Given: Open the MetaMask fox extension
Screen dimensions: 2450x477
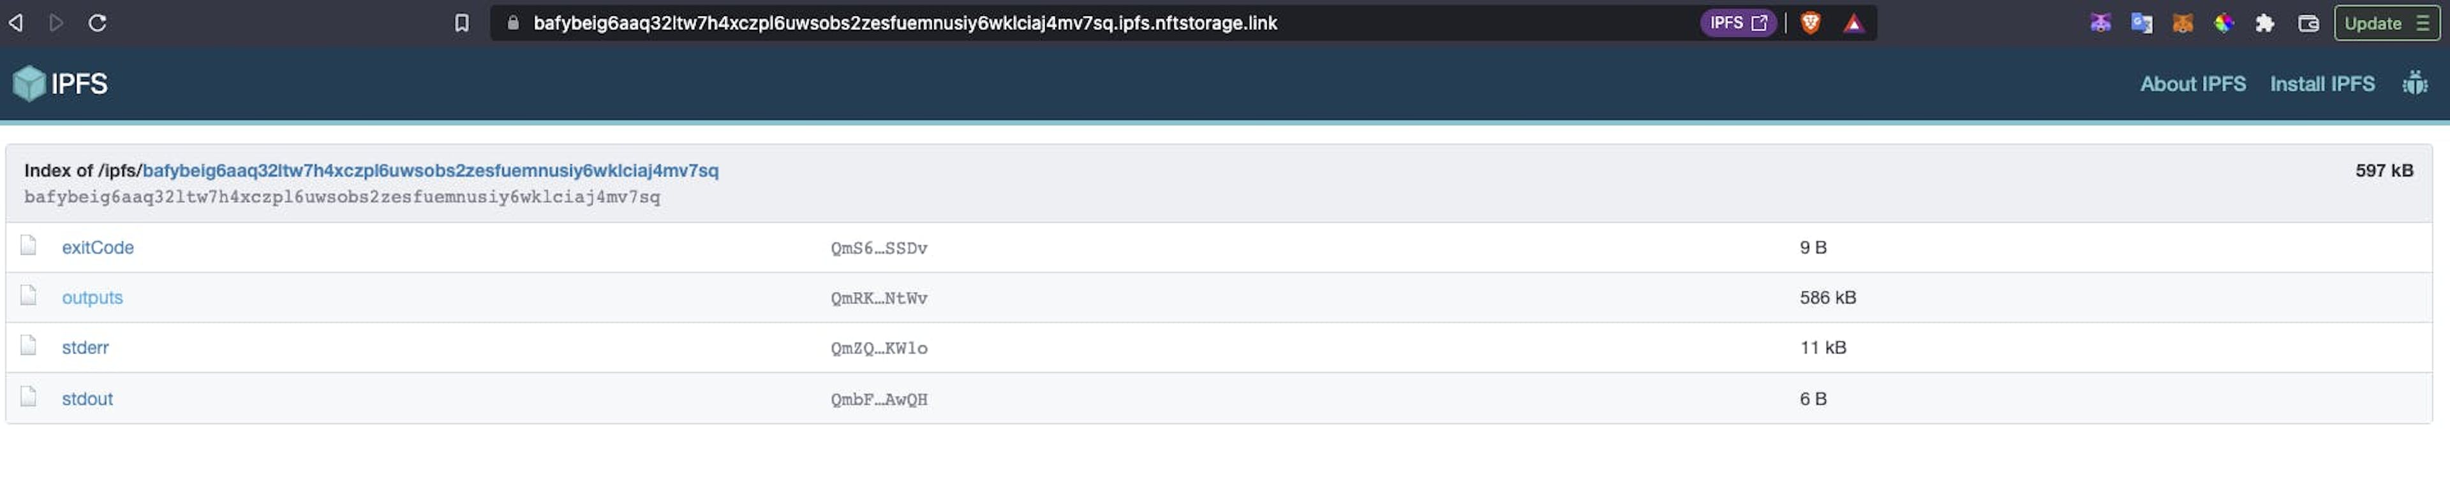Looking at the screenshot, I should click(x=2182, y=23).
